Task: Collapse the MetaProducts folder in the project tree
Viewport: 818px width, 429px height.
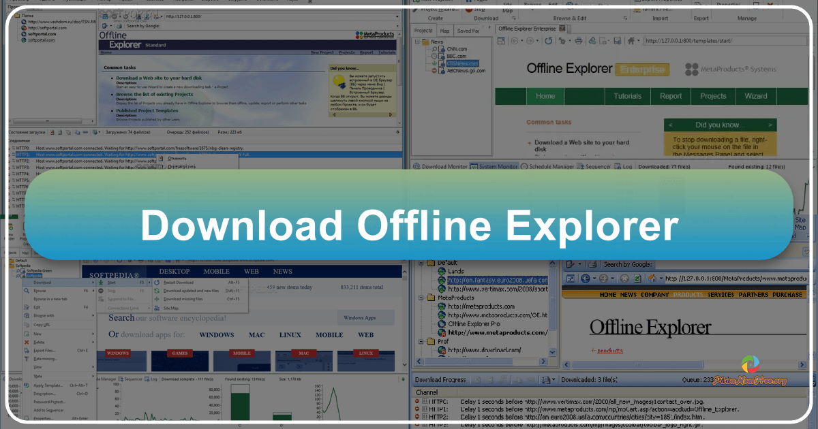Action: (421, 298)
